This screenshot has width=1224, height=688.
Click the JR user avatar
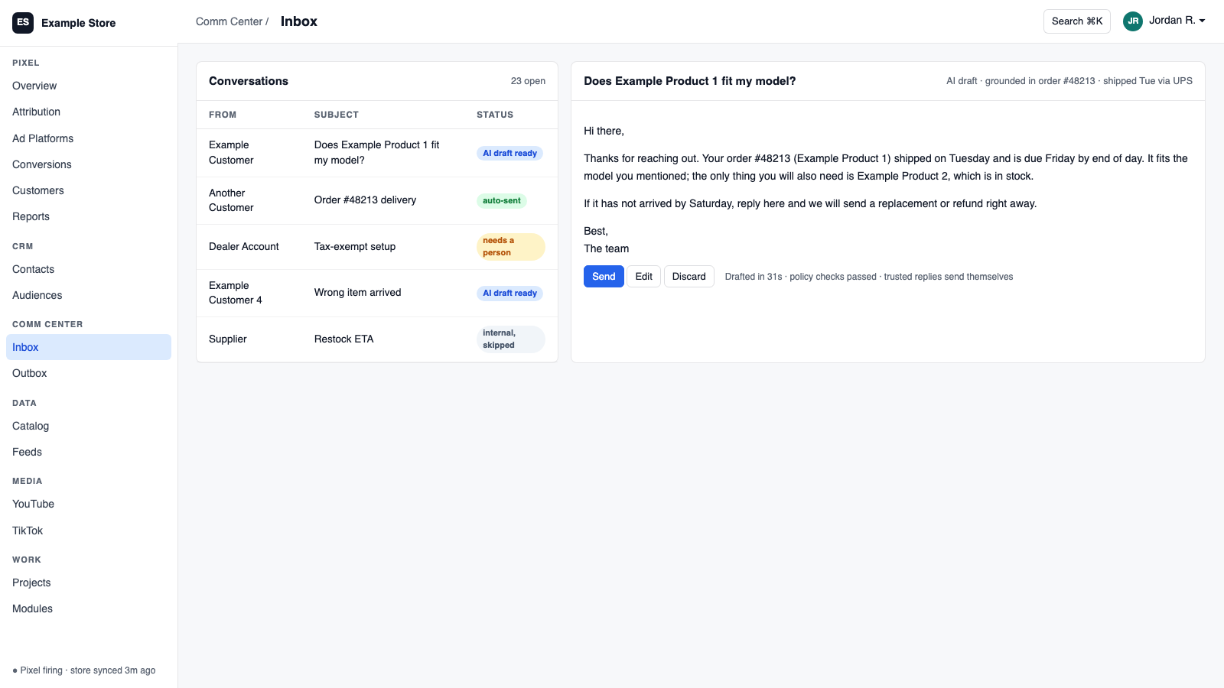[x=1133, y=21]
